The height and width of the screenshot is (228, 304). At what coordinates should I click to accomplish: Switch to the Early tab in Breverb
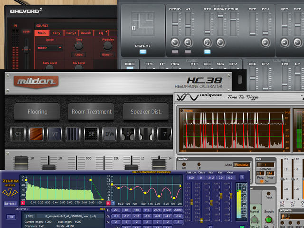[57, 33]
